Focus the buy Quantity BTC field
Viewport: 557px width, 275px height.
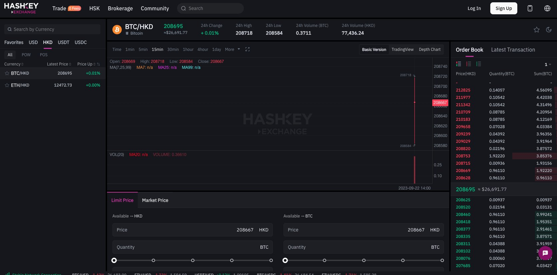click(192, 247)
